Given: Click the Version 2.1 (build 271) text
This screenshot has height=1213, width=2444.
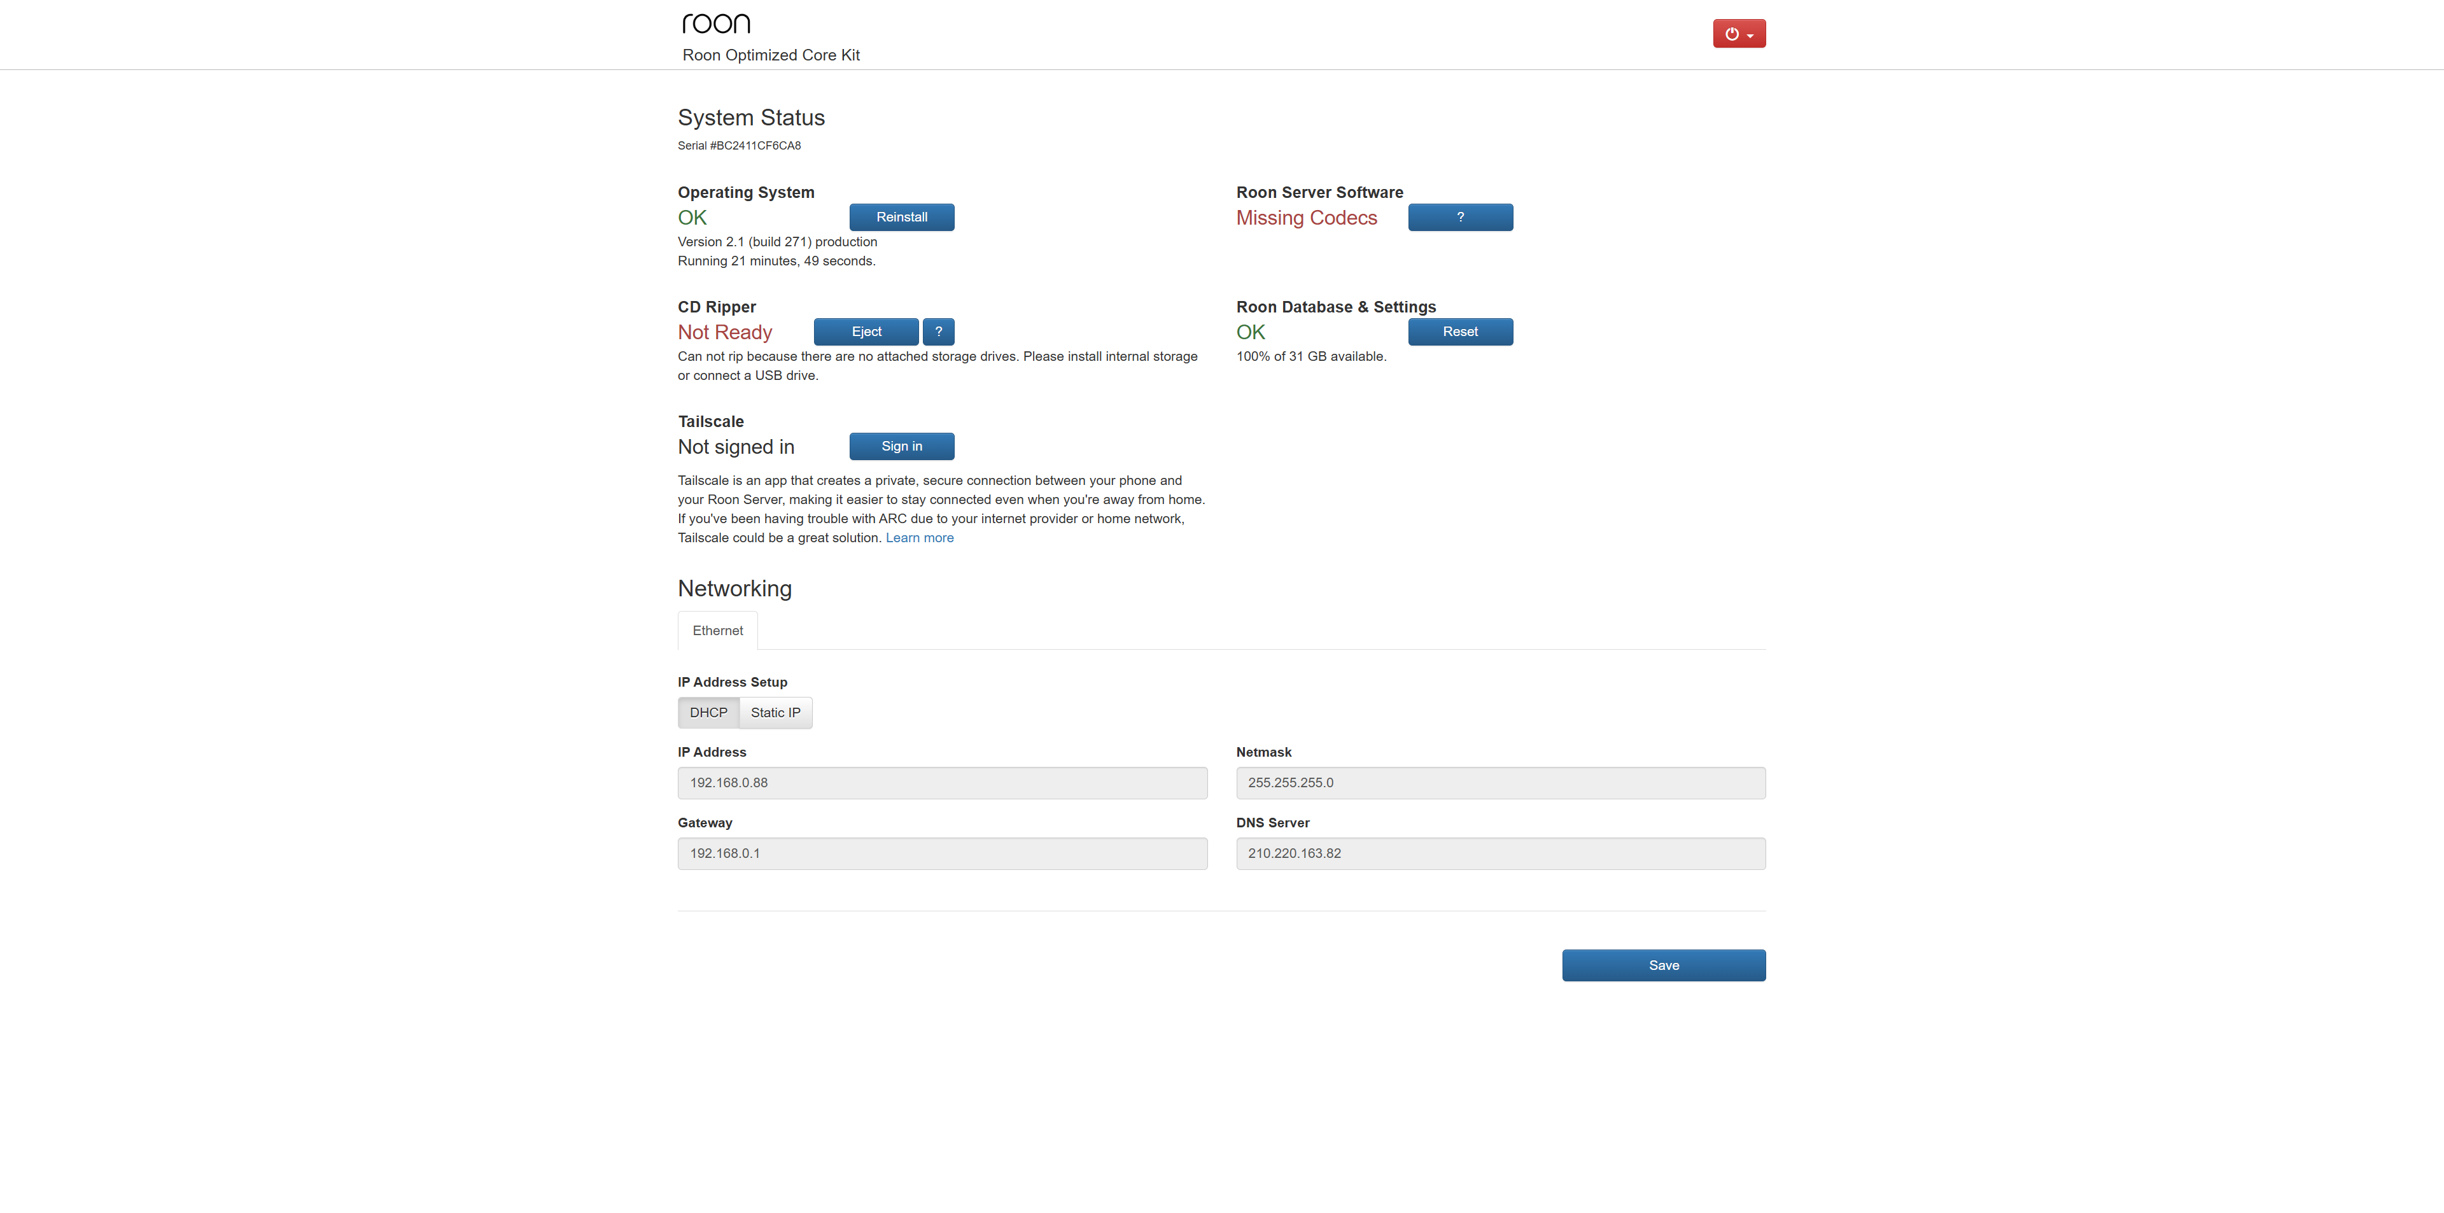Looking at the screenshot, I should click(777, 242).
